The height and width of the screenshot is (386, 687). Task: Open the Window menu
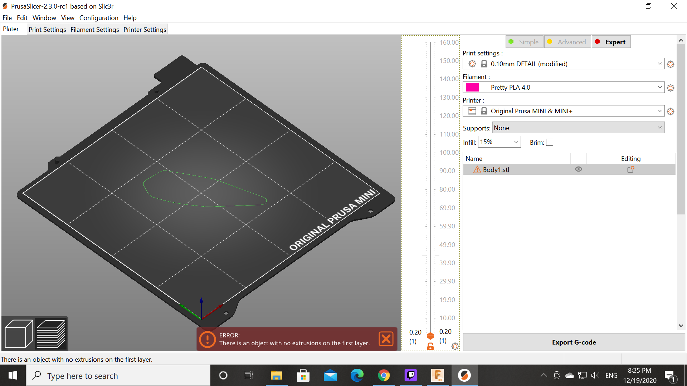pyautogui.click(x=44, y=18)
